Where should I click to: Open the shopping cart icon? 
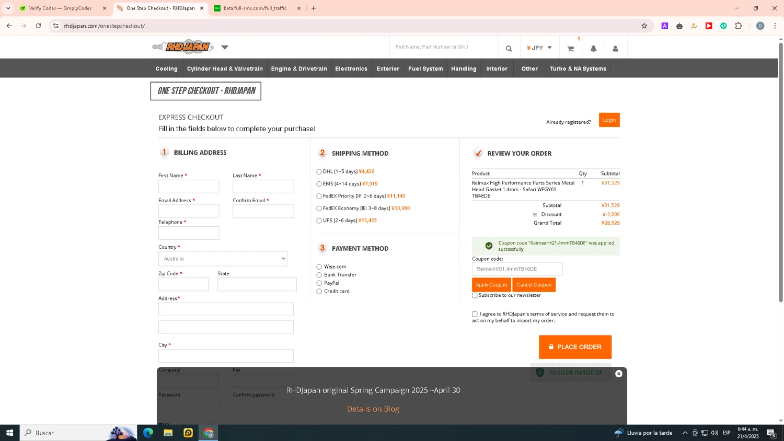(571, 48)
